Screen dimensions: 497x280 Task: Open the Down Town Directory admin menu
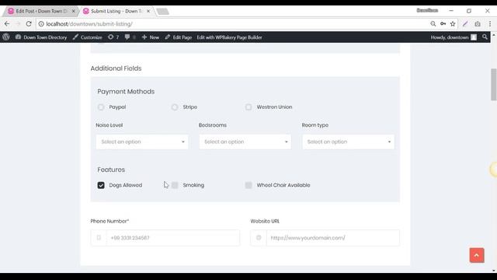pyautogui.click(x=41, y=37)
